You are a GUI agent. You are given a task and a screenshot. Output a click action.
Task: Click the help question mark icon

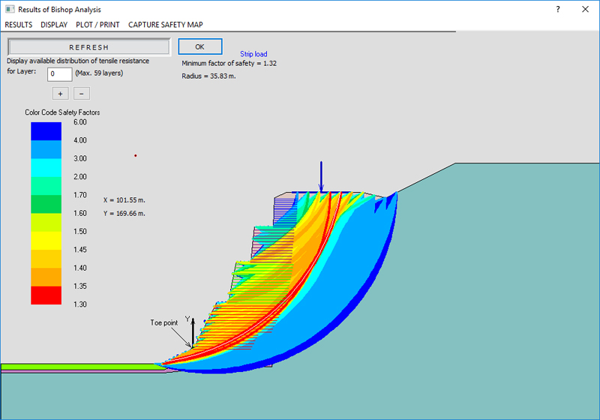pos(558,9)
